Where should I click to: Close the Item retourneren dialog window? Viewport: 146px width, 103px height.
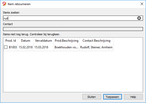[142, 4]
